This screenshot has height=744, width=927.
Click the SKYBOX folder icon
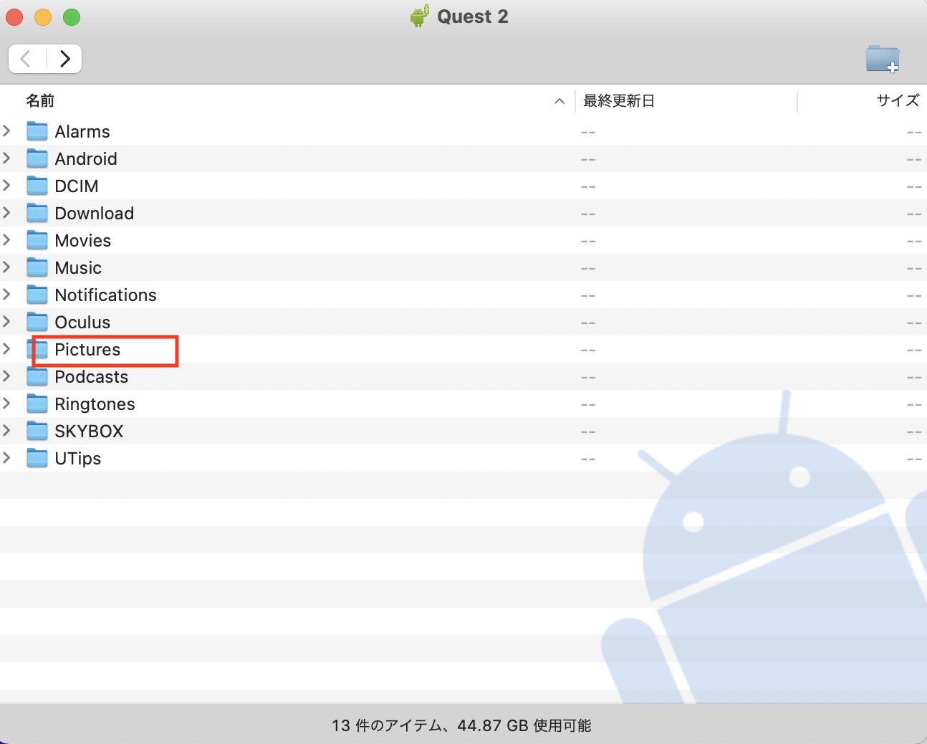click(37, 431)
